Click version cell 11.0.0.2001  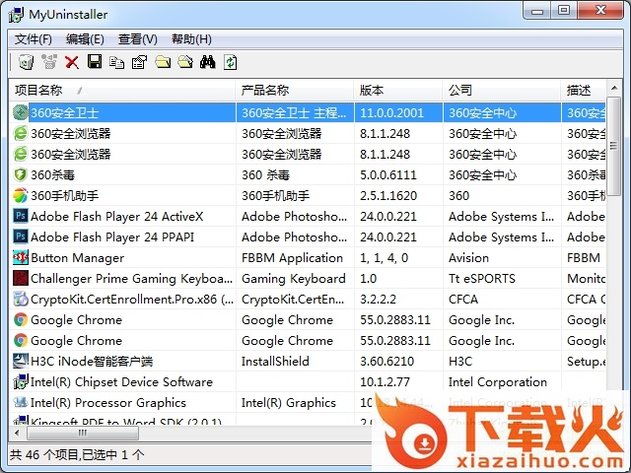tap(392, 113)
